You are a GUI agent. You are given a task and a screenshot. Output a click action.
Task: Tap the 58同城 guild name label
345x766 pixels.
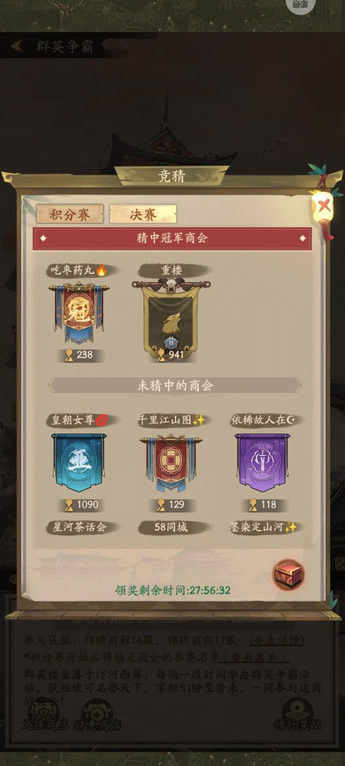pos(172,527)
